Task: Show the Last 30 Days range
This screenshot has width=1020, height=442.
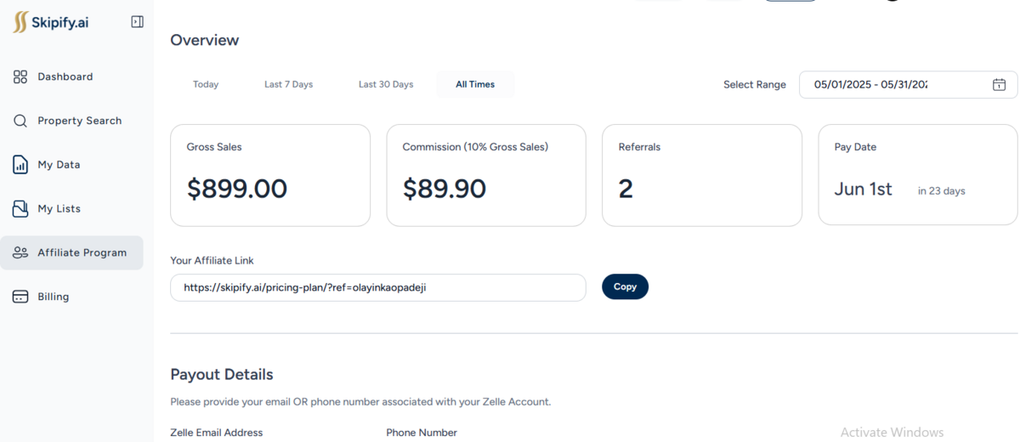Action: (386, 84)
